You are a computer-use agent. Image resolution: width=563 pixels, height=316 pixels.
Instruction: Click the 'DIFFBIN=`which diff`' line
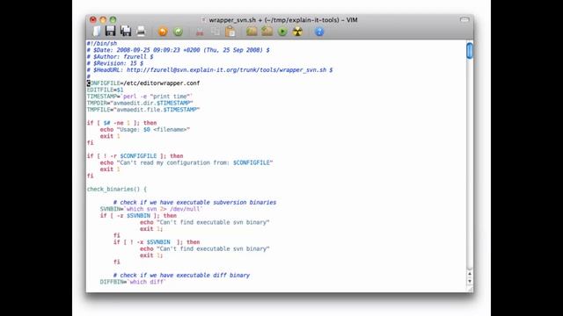point(133,282)
